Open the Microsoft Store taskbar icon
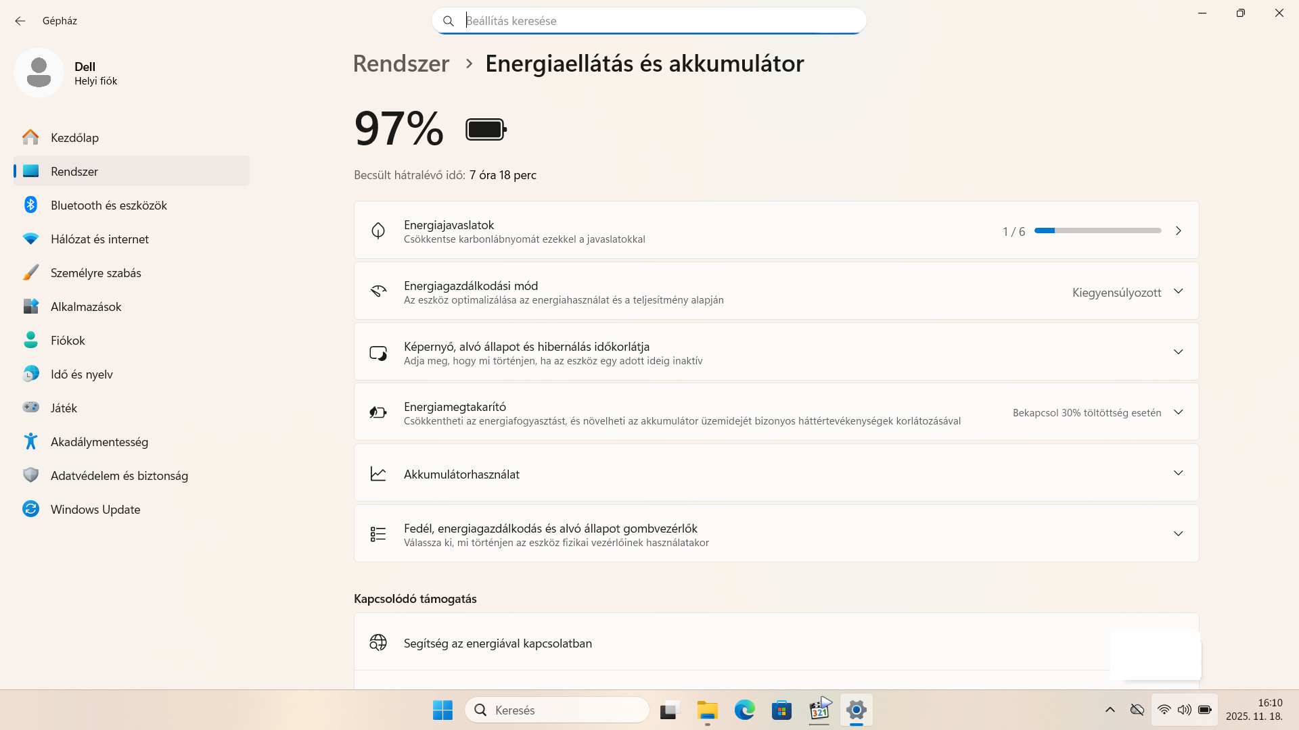The image size is (1299, 730). 781,710
